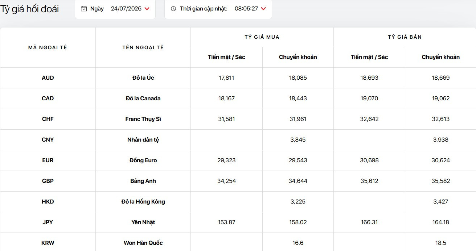Select the HKD currency code

[x=48, y=202]
